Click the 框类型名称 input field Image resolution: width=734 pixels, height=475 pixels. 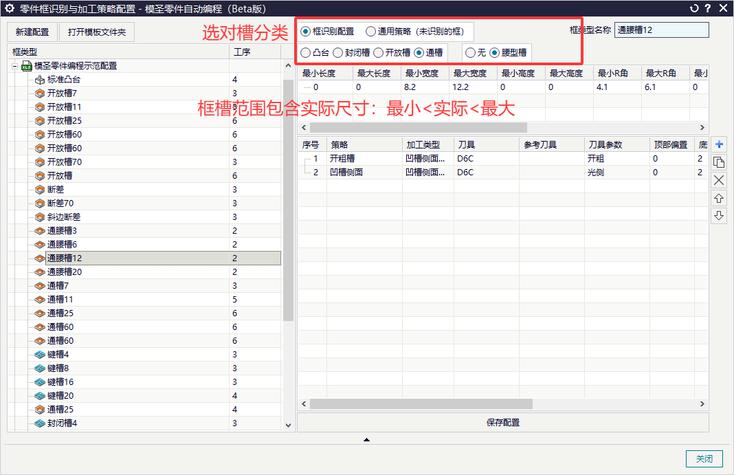coord(661,30)
